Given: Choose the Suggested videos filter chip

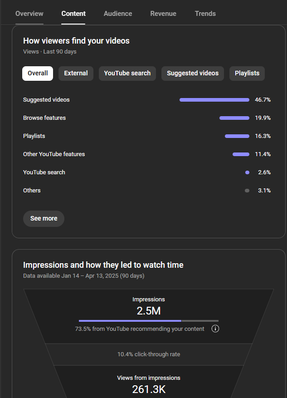Looking at the screenshot, I should [193, 73].
